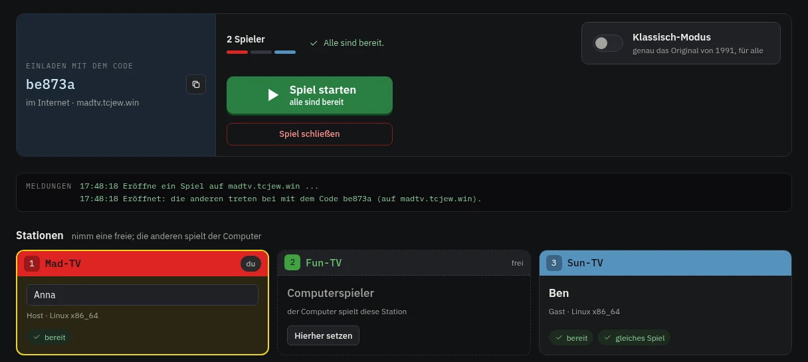Click the Fun-TV station title
This screenshot has width=808, height=362.
click(324, 263)
